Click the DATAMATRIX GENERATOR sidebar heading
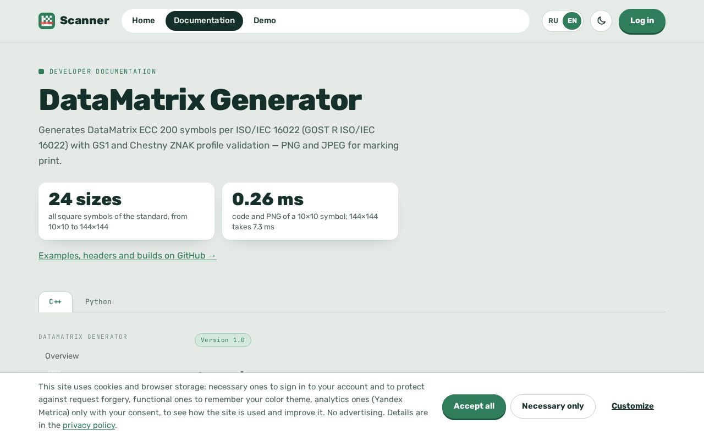Image resolution: width=704 pixels, height=440 pixels. (83, 337)
